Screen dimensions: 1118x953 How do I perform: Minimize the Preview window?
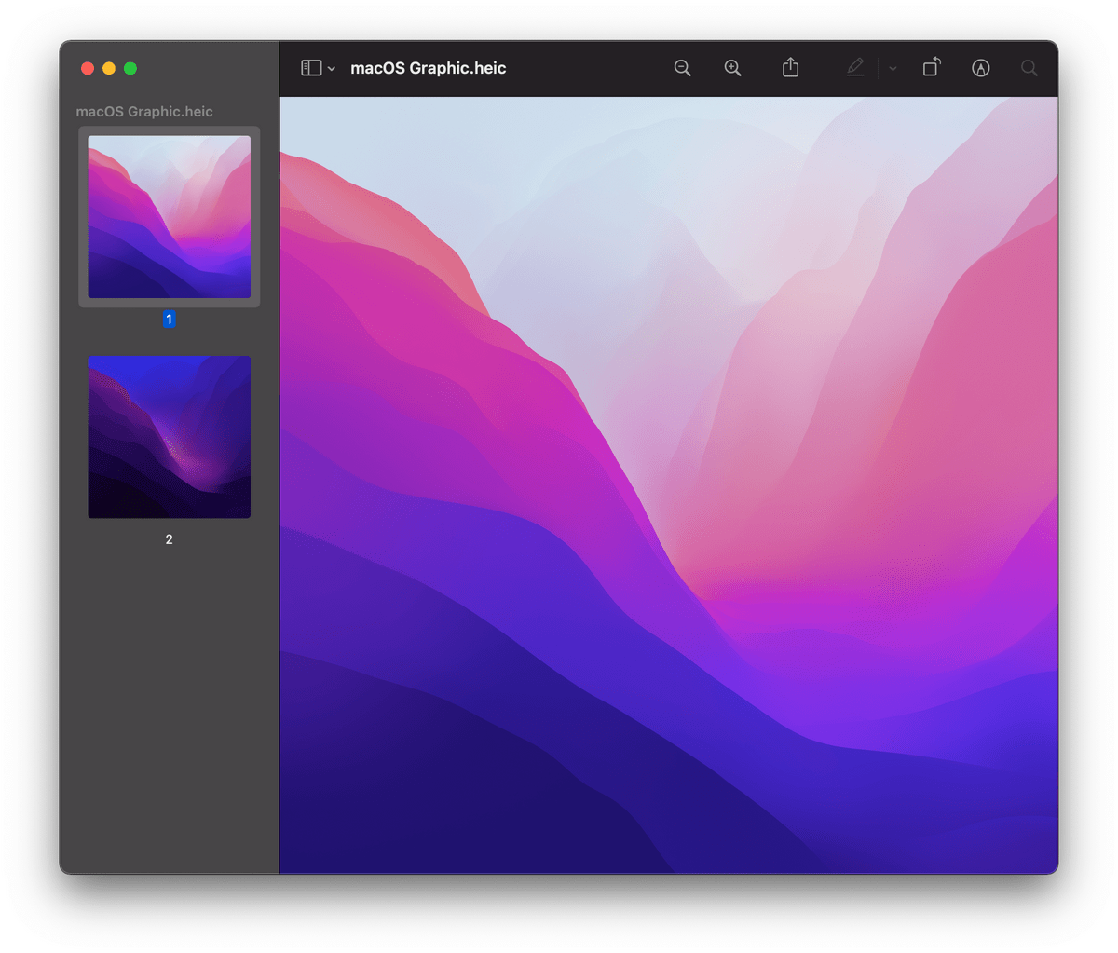(x=109, y=68)
